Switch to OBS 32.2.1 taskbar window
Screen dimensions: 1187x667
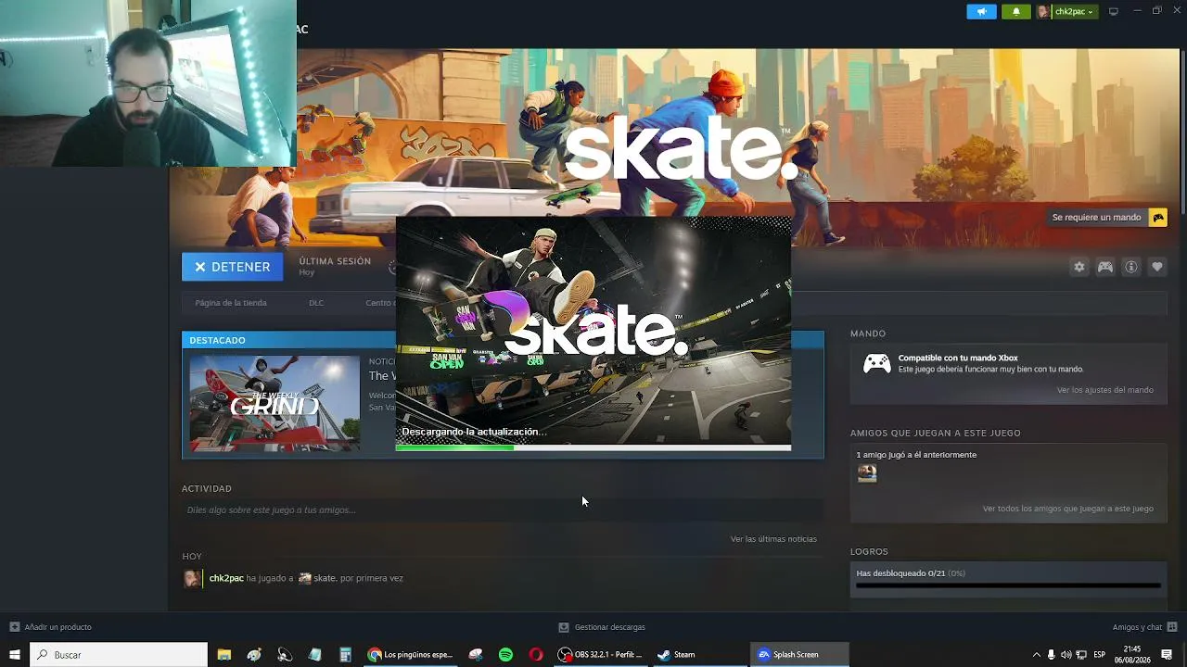point(600,655)
